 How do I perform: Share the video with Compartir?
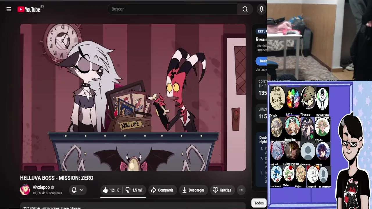click(x=162, y=190)
